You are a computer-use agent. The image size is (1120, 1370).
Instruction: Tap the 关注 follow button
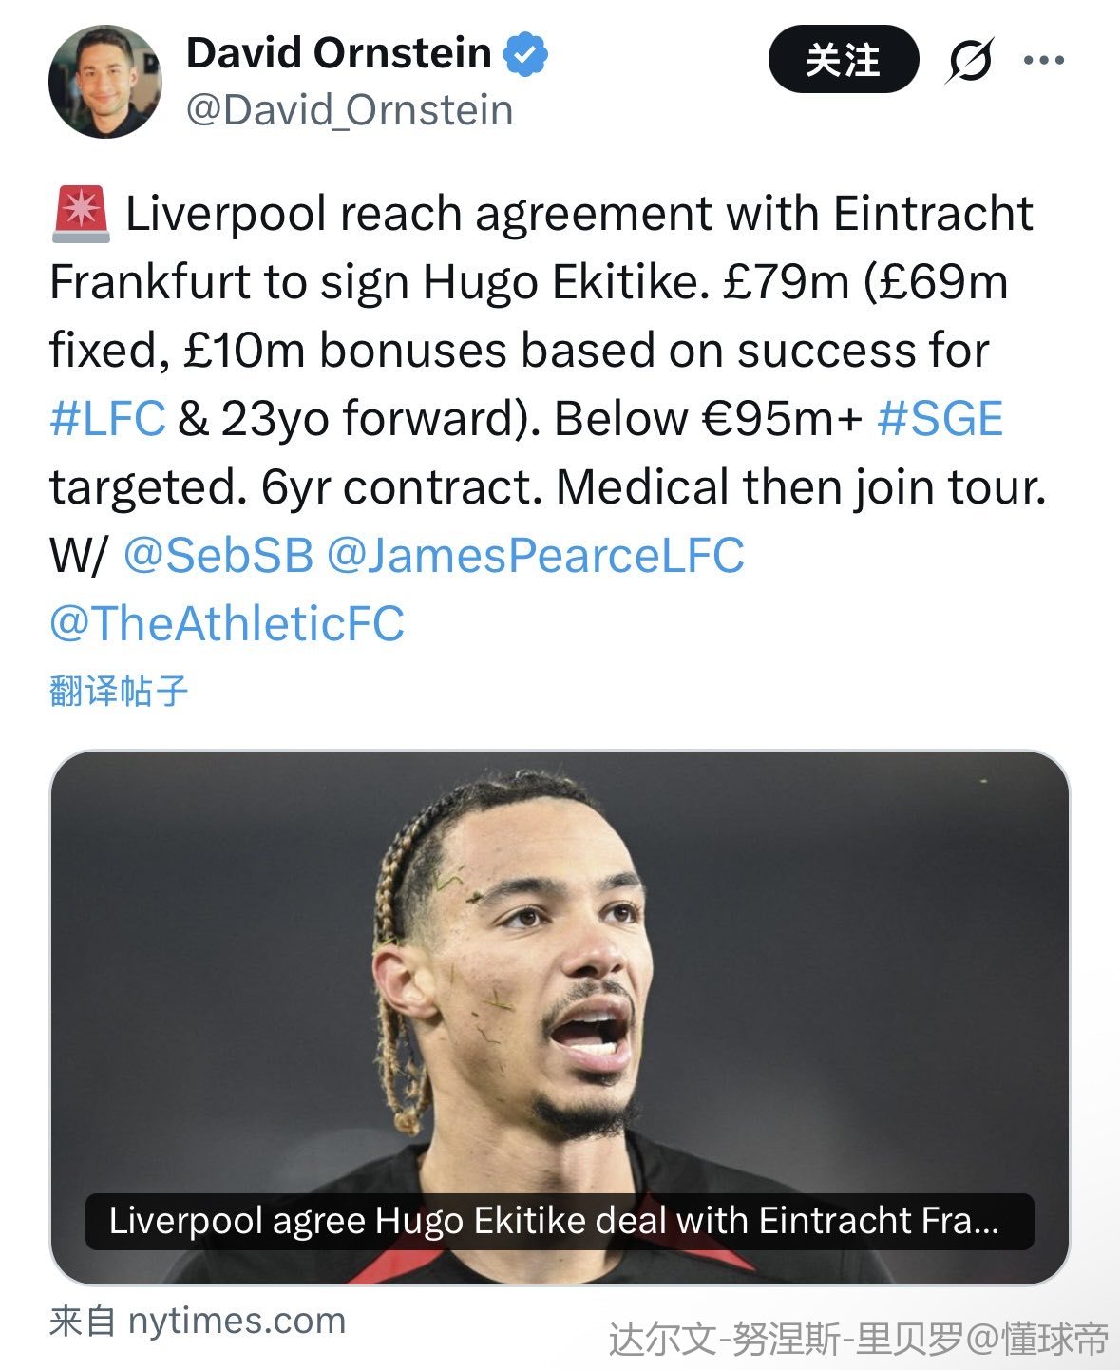point(843,59)
